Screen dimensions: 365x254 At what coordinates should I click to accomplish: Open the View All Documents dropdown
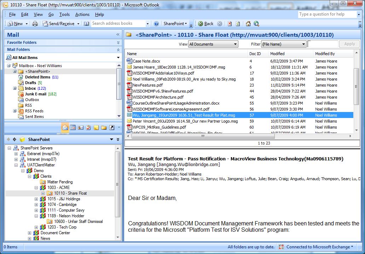click(213, 44)
